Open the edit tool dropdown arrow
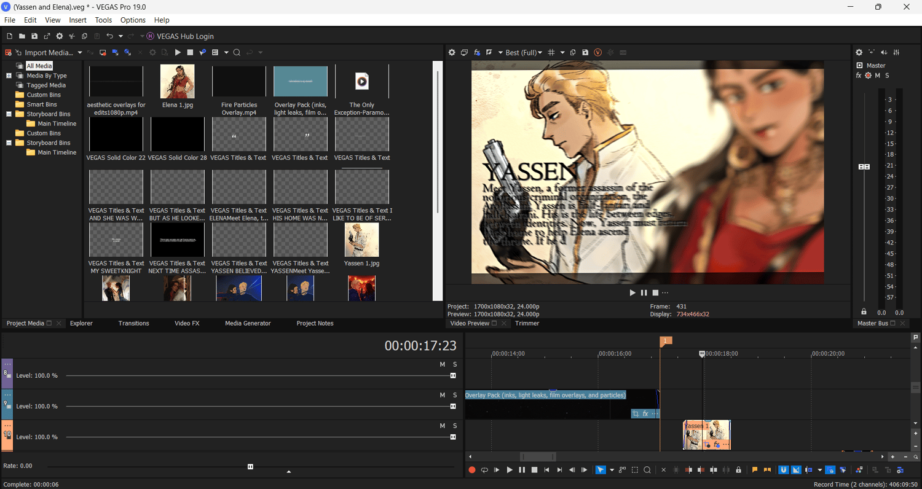The image size is (922, 489). [611, 470]
